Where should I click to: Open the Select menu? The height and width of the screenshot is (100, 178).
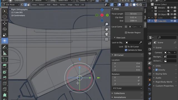41,5
